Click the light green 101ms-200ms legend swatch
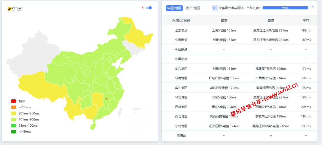322x145 pixels. (14, 119)
